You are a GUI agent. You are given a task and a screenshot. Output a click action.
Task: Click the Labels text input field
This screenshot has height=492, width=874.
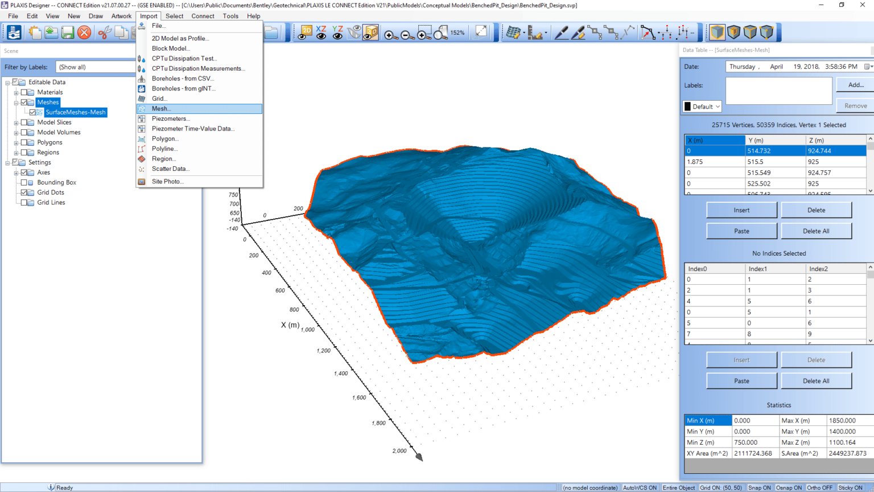pyautogui.click(x=778, y=91)
